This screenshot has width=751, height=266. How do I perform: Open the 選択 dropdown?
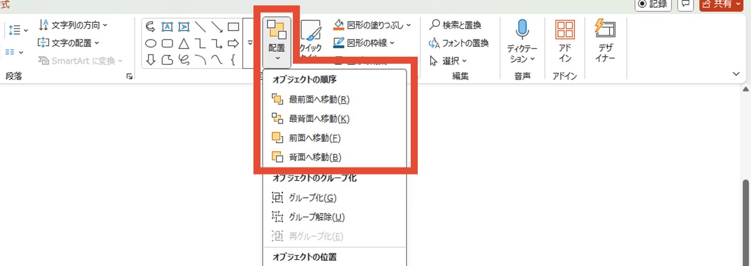[x=448, y=60]
